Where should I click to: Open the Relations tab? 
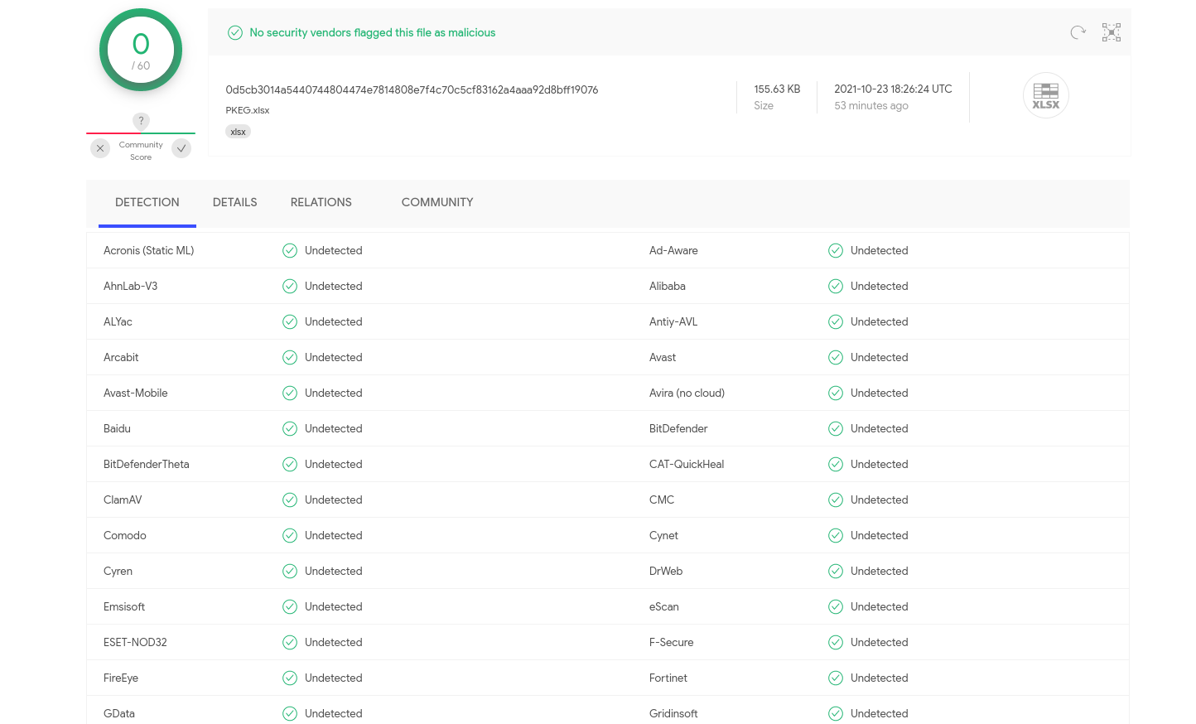(321, 202)
